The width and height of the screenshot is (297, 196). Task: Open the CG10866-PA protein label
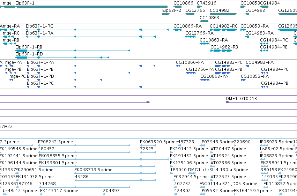pyautogui.click(x=190, y=62)
